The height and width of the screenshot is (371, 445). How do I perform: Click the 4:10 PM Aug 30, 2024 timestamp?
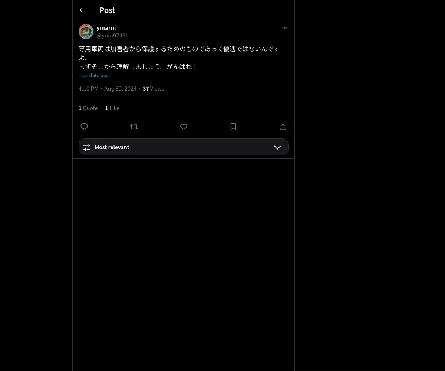click(x=108, y=88)
